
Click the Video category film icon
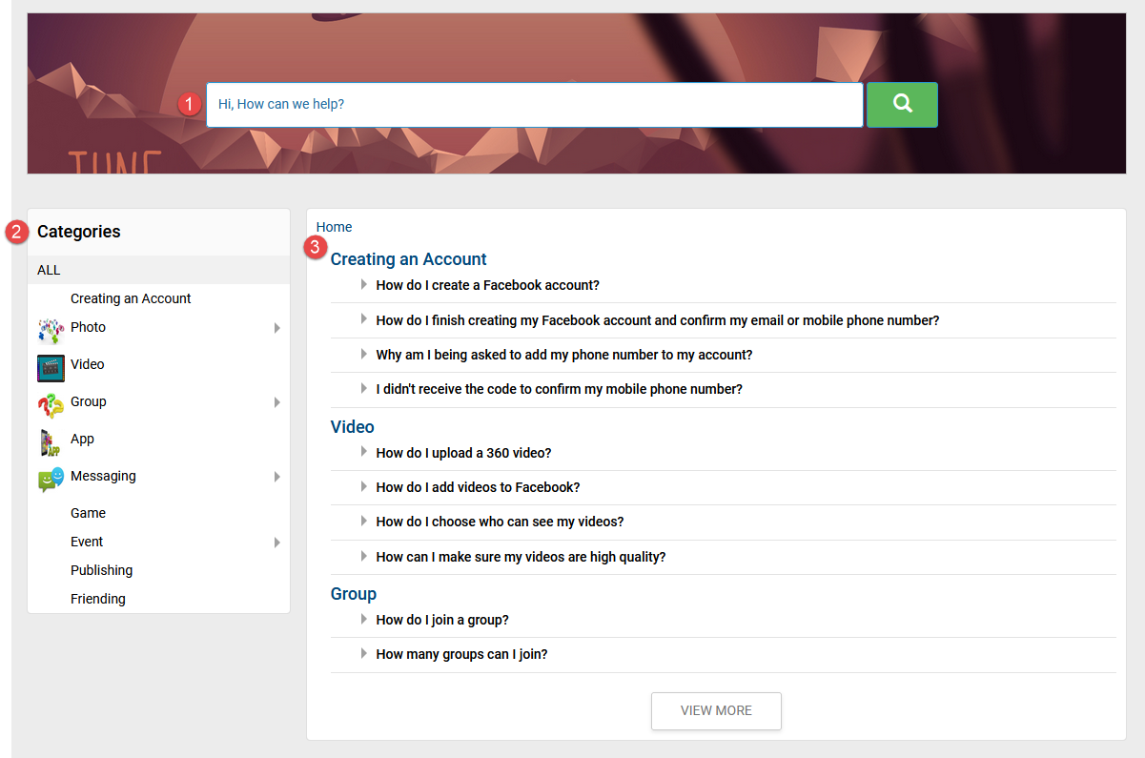click(x=51, y=368)
